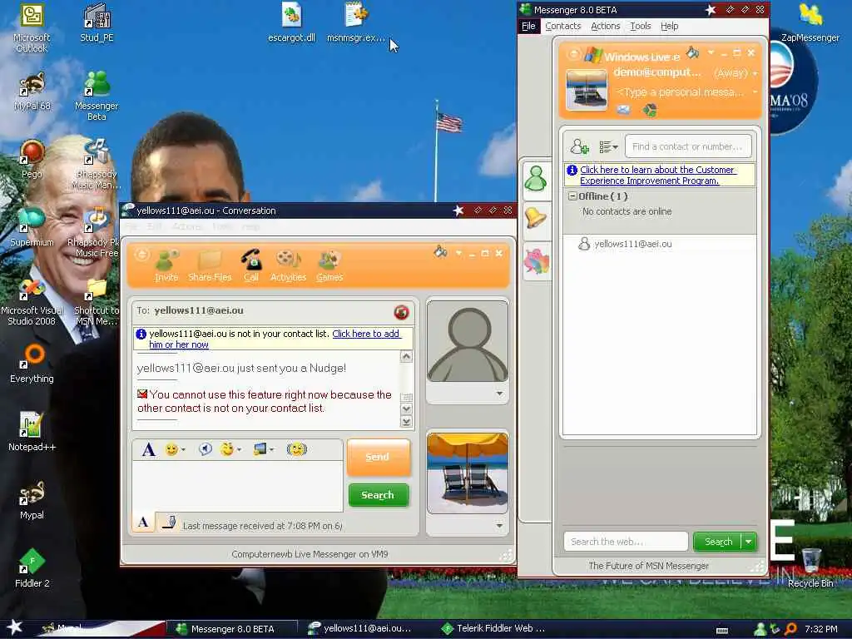Click the color scheme paintbrush in Messenger header
The width and height of the screenshot is (852, 639).
click(693, 52)
